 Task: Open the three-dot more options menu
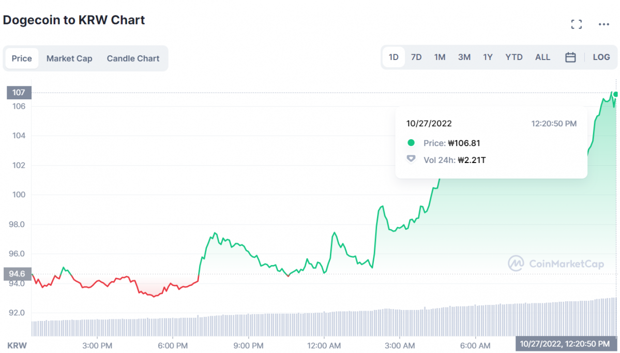(603, 24)
